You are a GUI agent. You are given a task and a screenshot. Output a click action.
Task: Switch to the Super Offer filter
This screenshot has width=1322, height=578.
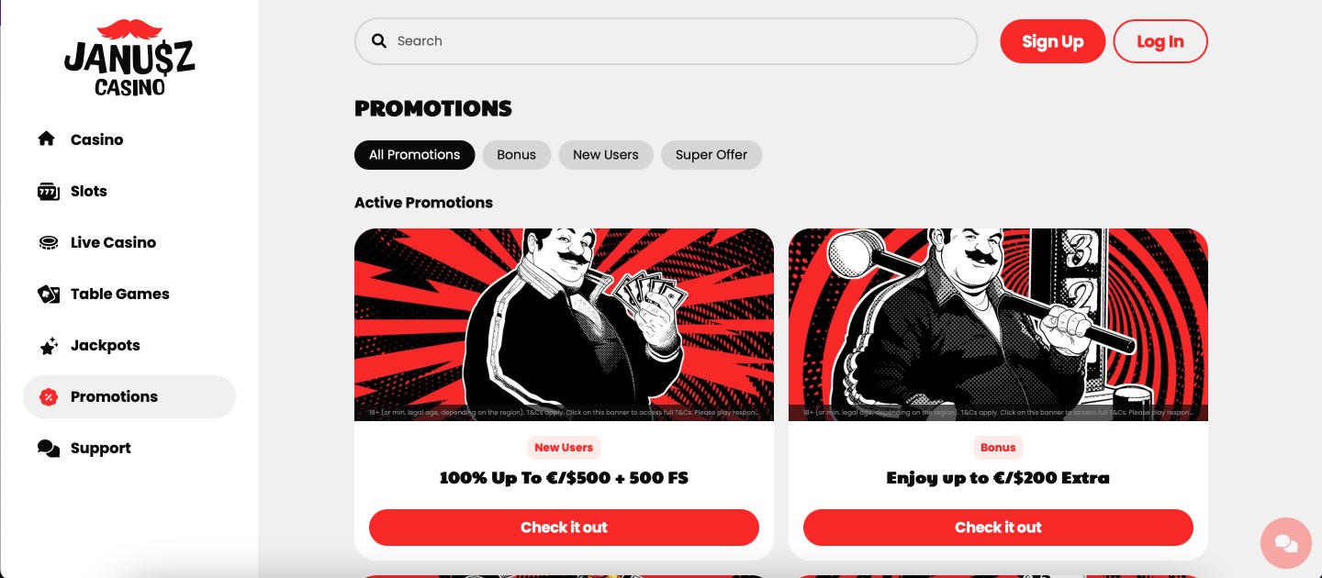(711, 155)
